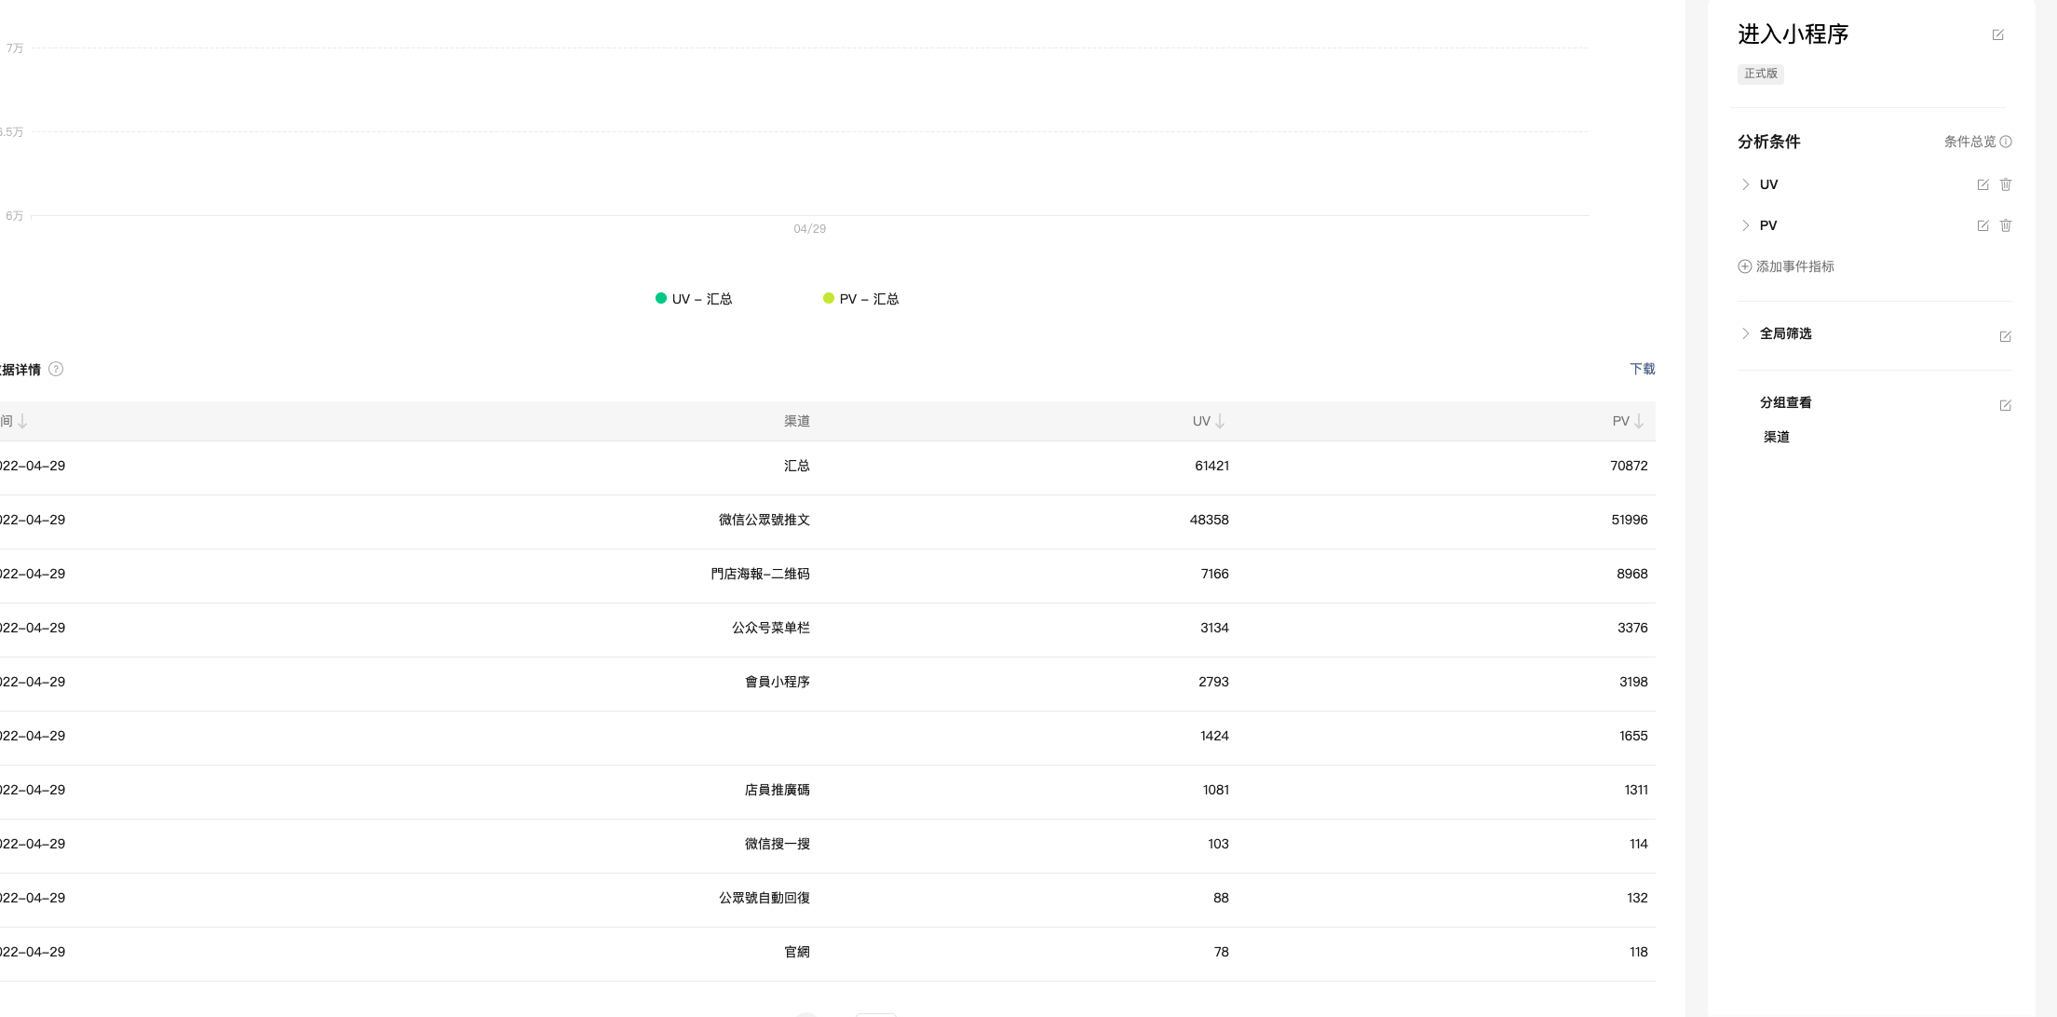Click the 正式版 version tag

pos(1760,74)
